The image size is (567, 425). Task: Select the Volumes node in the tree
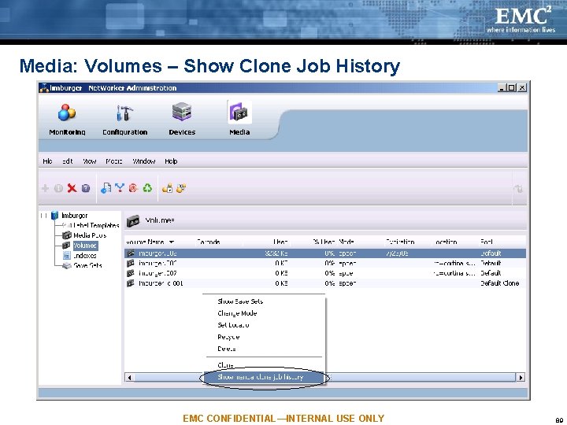(x=85, y=246)
